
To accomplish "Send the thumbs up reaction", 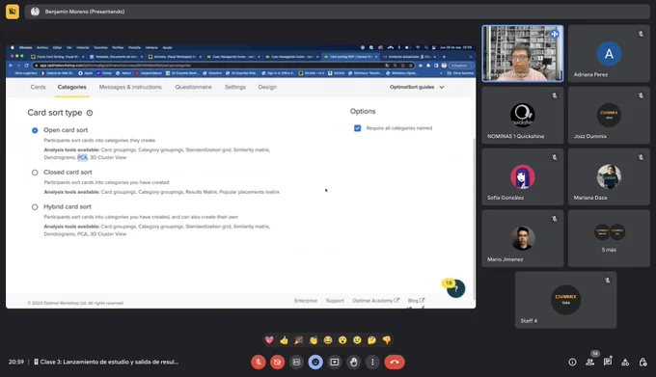I will (284, 340).
